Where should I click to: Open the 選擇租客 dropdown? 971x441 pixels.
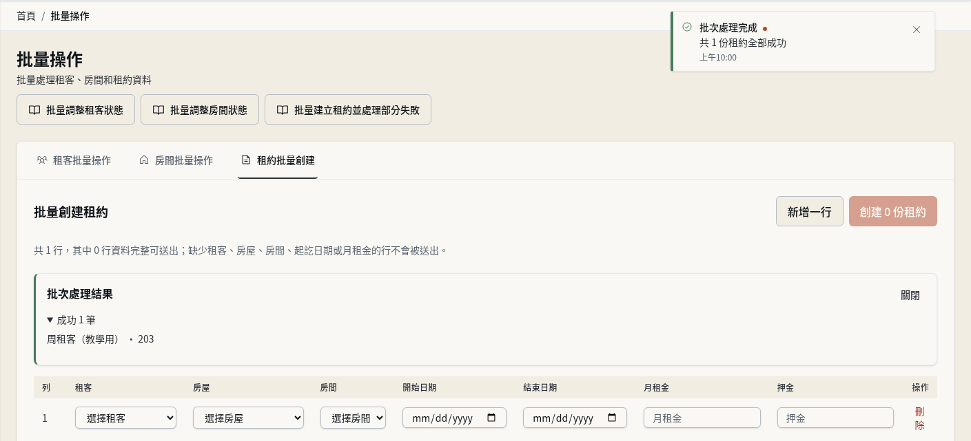tap(125, 418)
